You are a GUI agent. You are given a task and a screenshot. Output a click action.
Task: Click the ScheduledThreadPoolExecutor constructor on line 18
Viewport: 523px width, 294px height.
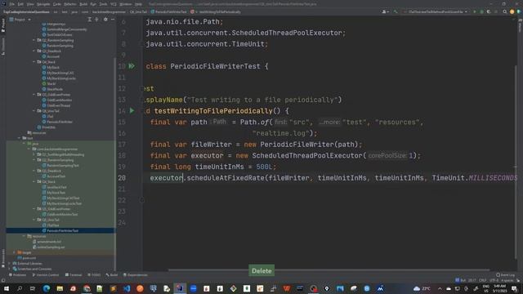coord(307,156)
